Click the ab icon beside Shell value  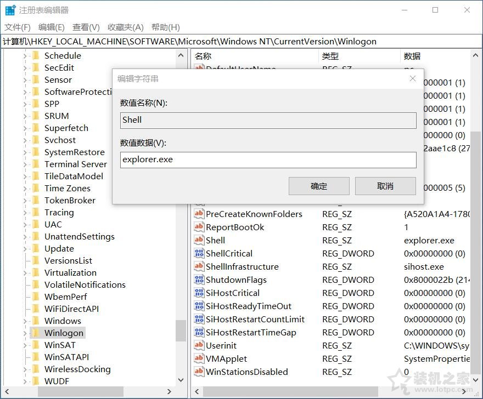(x=200, y=240)
